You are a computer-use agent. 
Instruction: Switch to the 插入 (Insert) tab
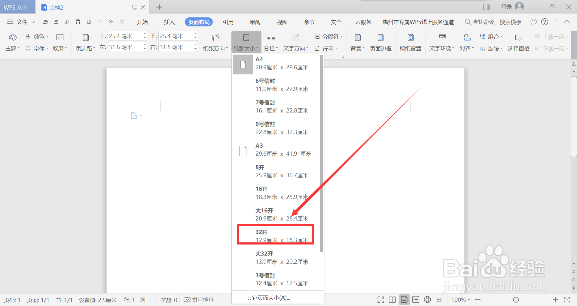point(169,22)
